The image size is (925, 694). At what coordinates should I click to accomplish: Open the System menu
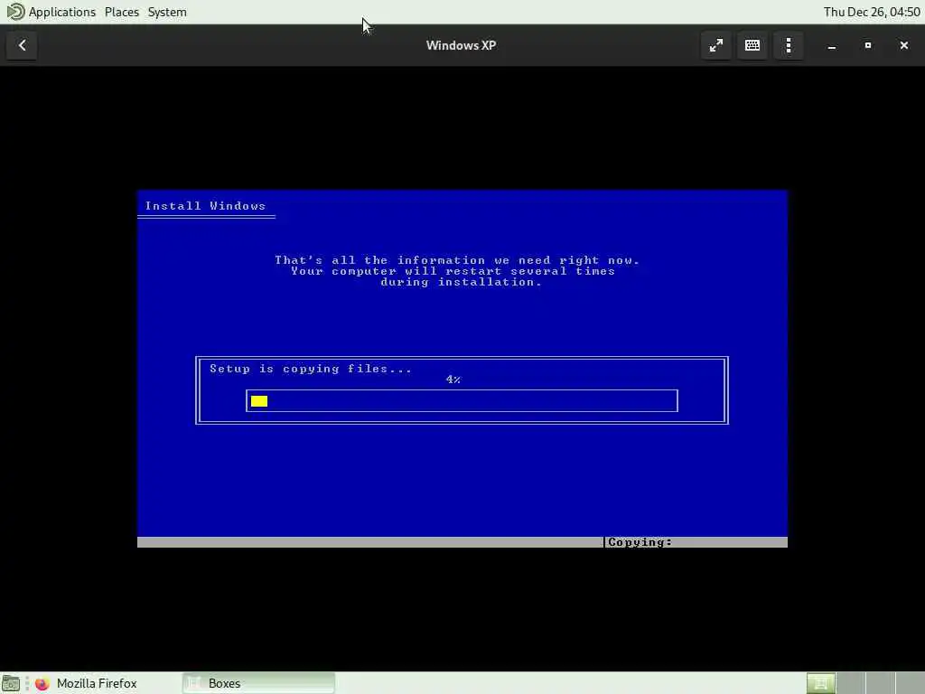167,12
